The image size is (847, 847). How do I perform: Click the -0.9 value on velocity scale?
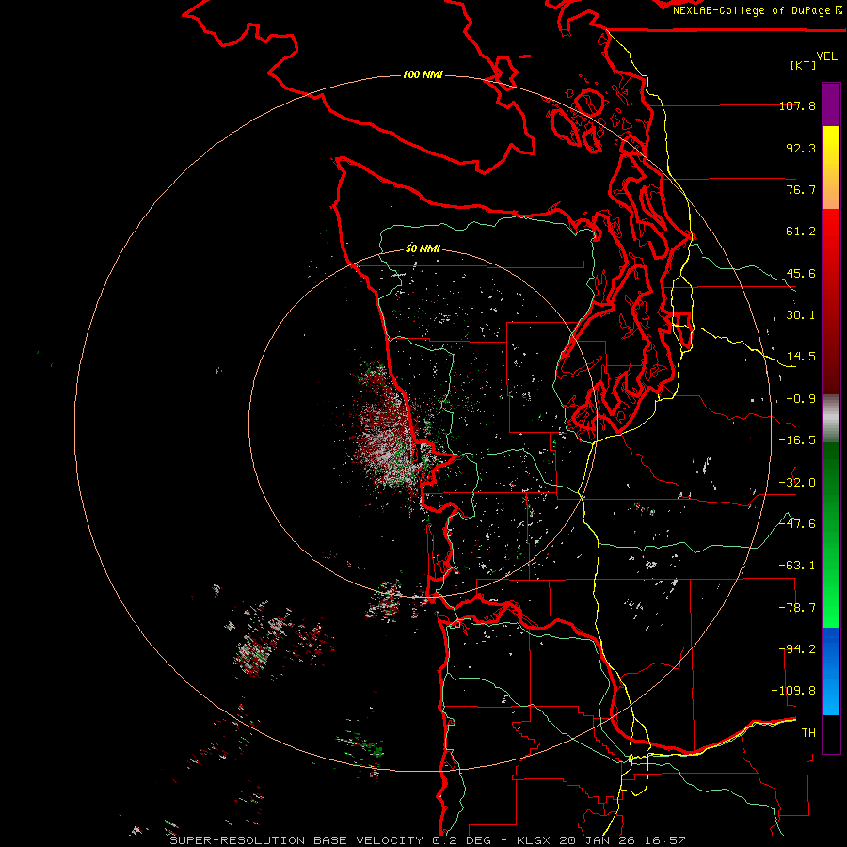coord(801,399)
